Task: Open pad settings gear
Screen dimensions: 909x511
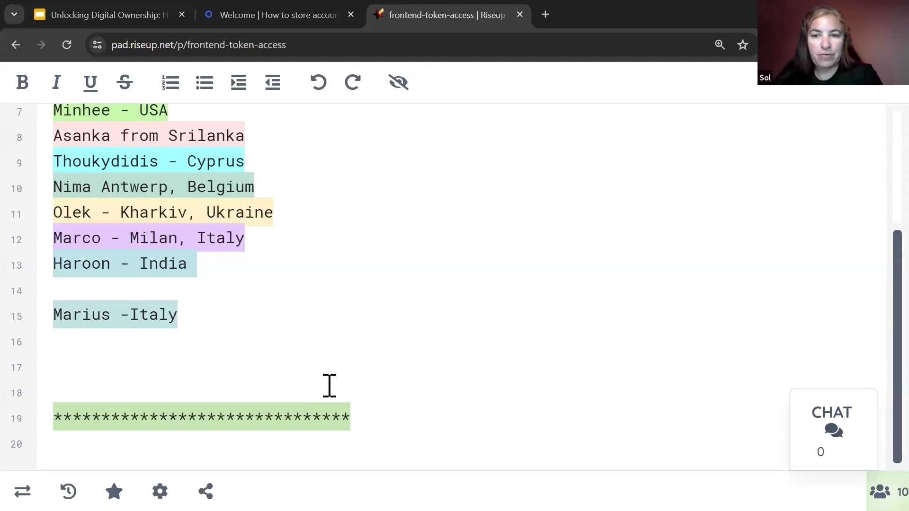Action: (160, 491)
